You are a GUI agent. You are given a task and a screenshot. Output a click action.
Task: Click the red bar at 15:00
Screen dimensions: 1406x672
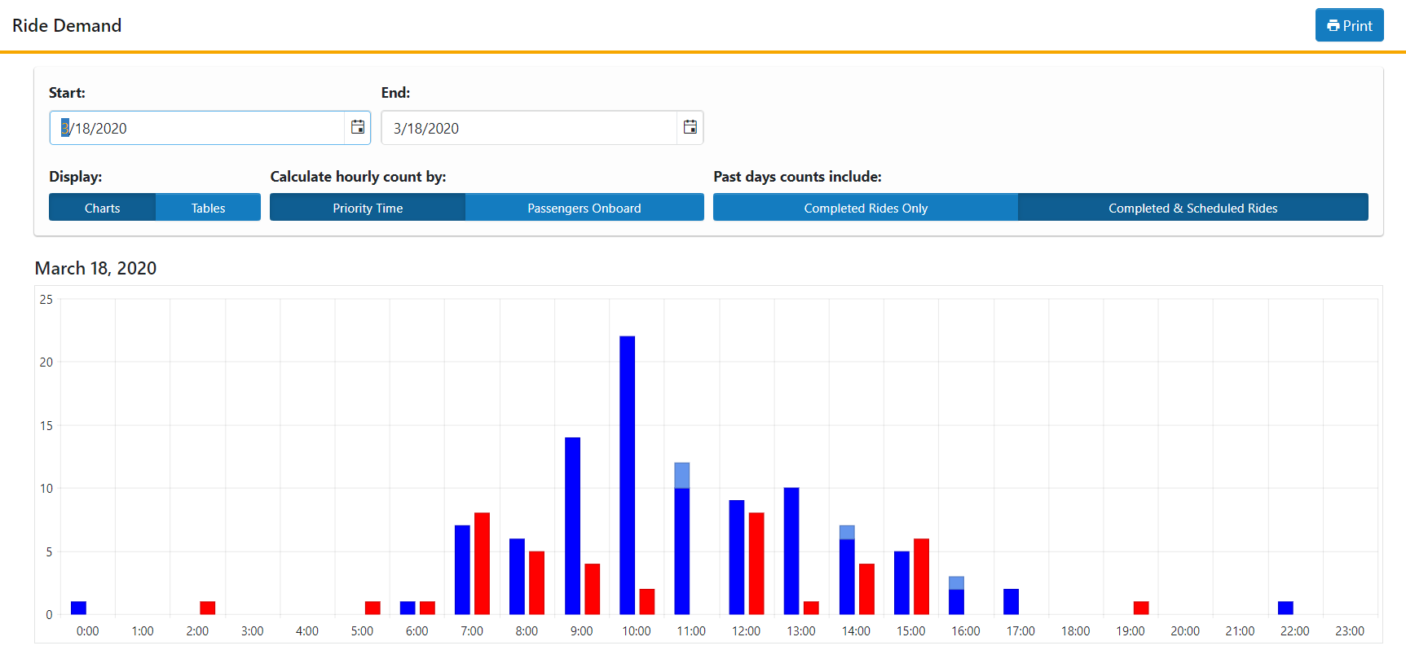pyautogui.click(x=921, y=576)
